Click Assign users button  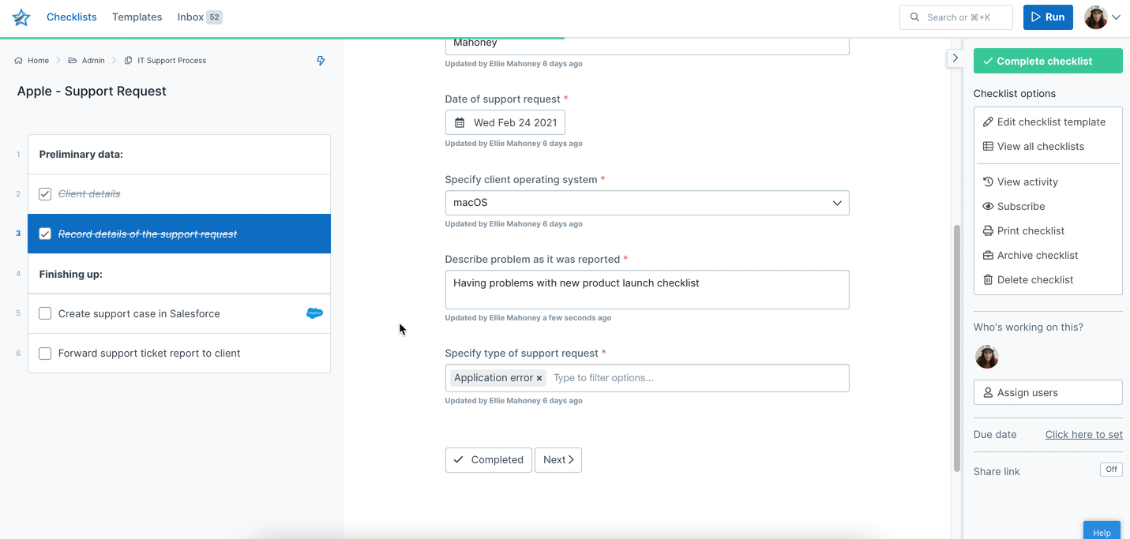[x=1048, y=392]
